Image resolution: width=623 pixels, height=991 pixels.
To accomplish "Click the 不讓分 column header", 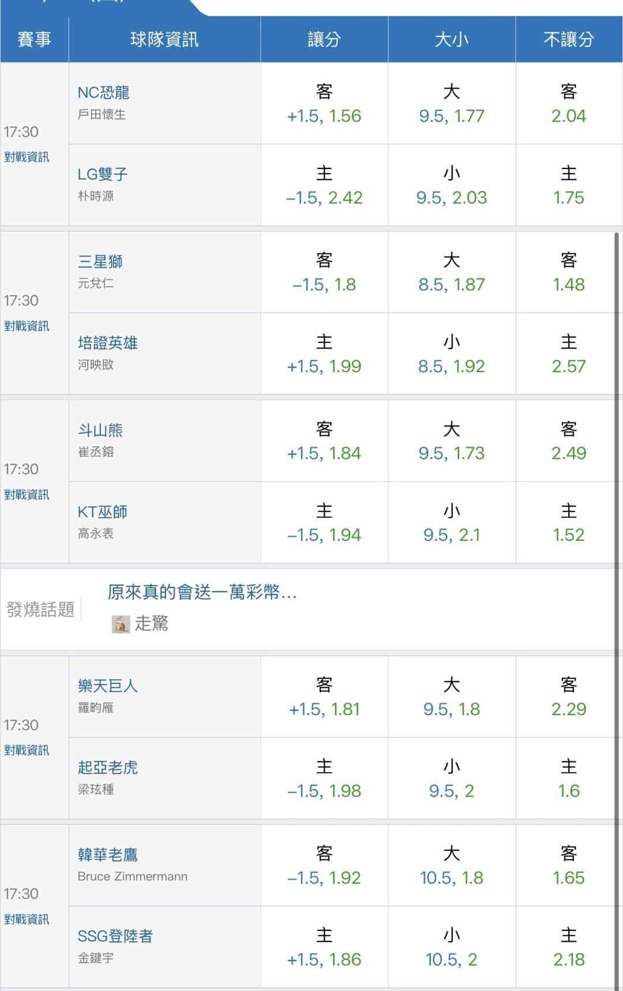I will (x=569, y=39).
